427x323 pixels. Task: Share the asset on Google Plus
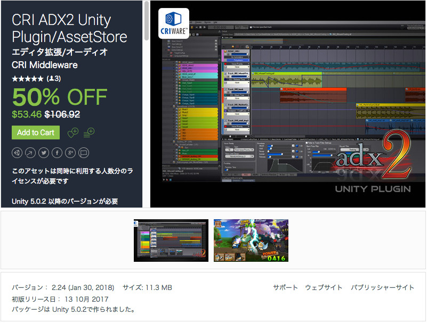(x=70, y=153)
